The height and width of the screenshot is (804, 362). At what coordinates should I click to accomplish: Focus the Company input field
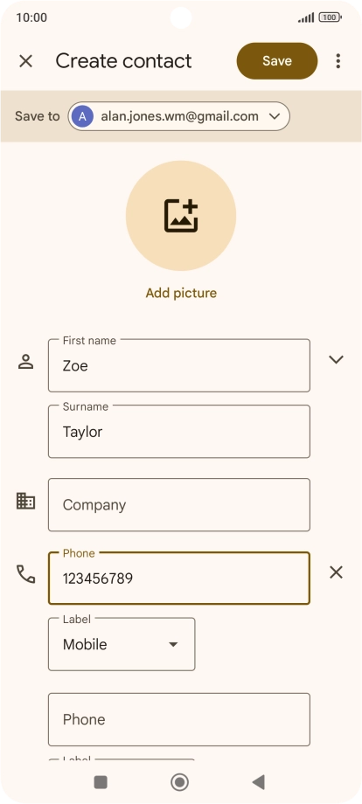[179, 504]
